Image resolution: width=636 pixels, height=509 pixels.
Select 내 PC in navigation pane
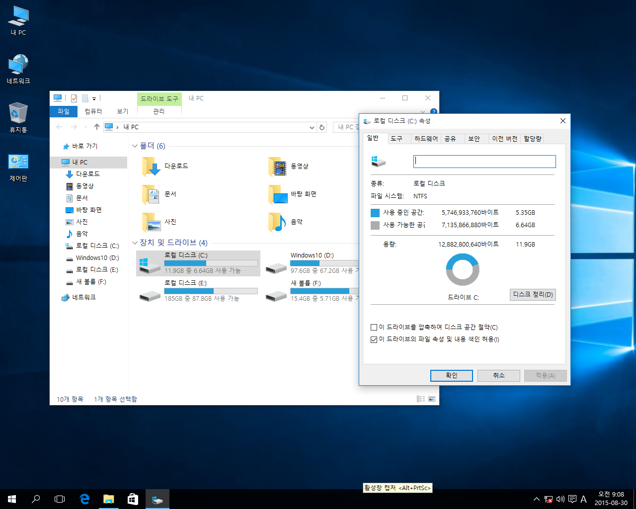(88, 162)
